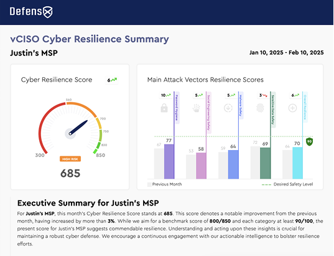The width and height of the screenshot is (334, 256).
Task: Click the gray previous month bar 67
Action: (159, 164)
